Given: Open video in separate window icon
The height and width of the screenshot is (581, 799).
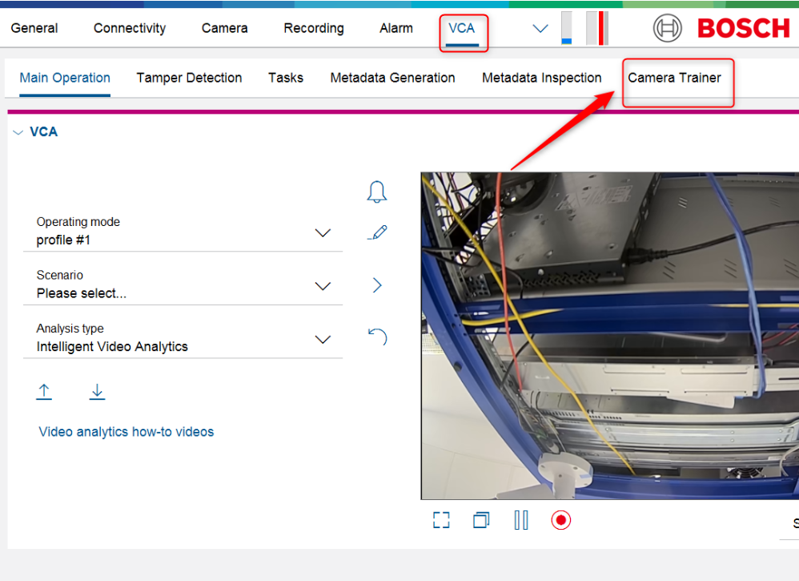Looking at the screenshot, I should coord(480,520).
